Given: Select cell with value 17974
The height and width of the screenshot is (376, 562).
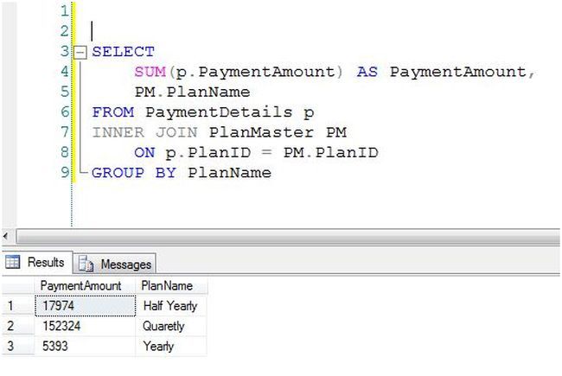Looking at the screenshot, I should [86, 306].
